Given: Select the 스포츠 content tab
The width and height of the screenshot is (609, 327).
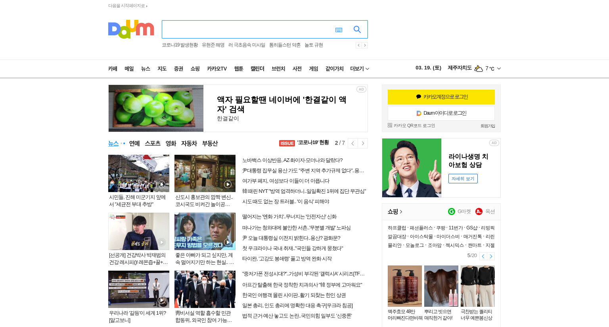Looking at the screenshot, I should pos(153,143).
